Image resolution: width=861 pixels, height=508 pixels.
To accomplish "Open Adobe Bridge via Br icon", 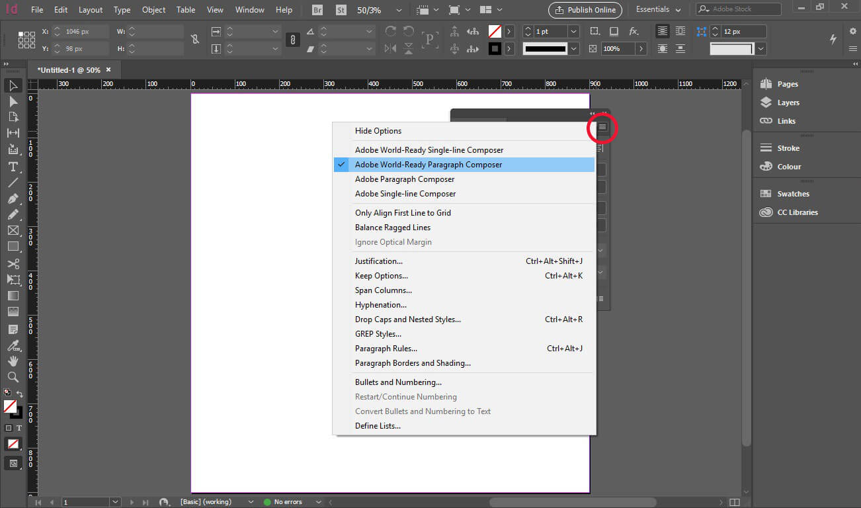I will (318, 10).
